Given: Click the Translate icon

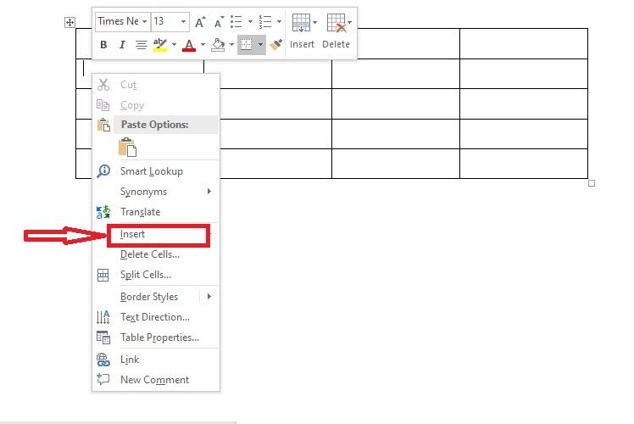Looking at the screenshot, I should (x=103, y=212).
